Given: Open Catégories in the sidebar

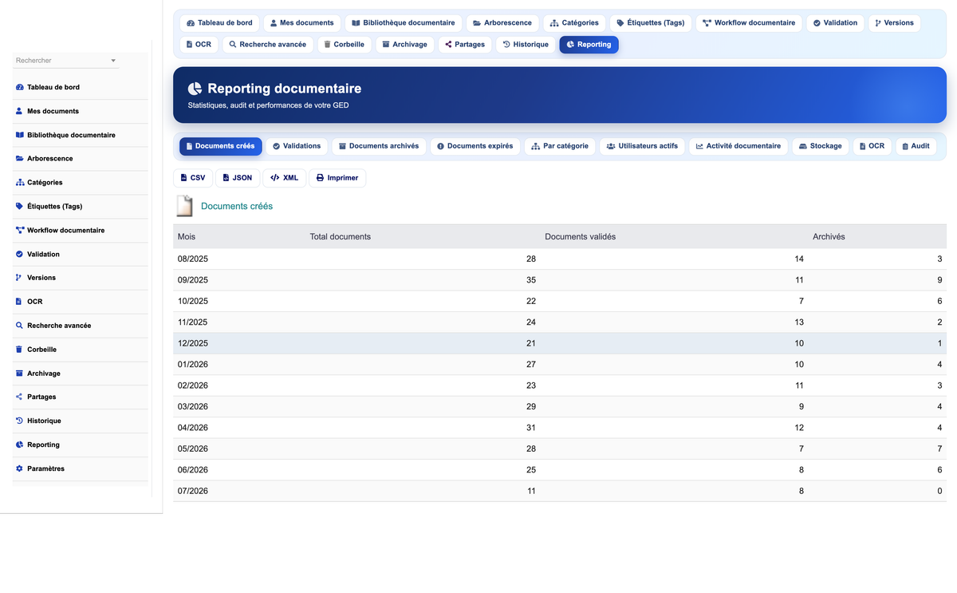Looking at the screenshot, I should (x=81, y=182).
